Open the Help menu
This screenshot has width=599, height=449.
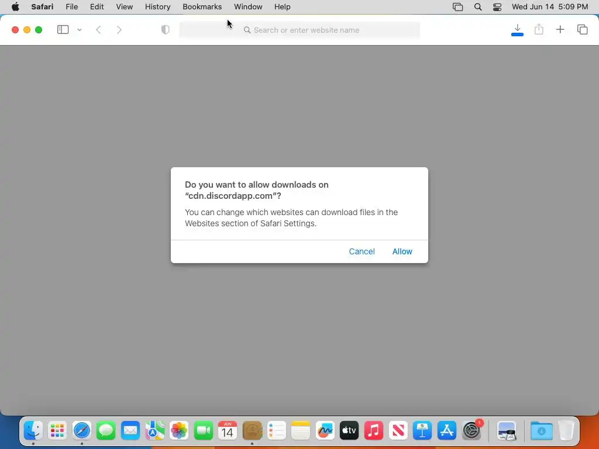(x=282, y=7)
